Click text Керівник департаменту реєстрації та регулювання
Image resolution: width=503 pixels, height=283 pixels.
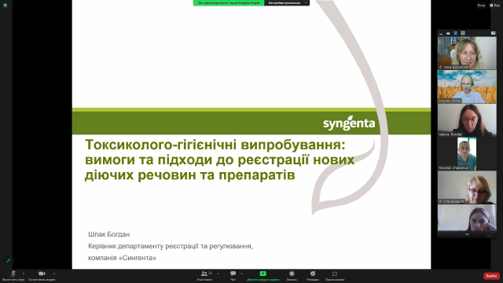pyautogui.click(x=171, y=246)
